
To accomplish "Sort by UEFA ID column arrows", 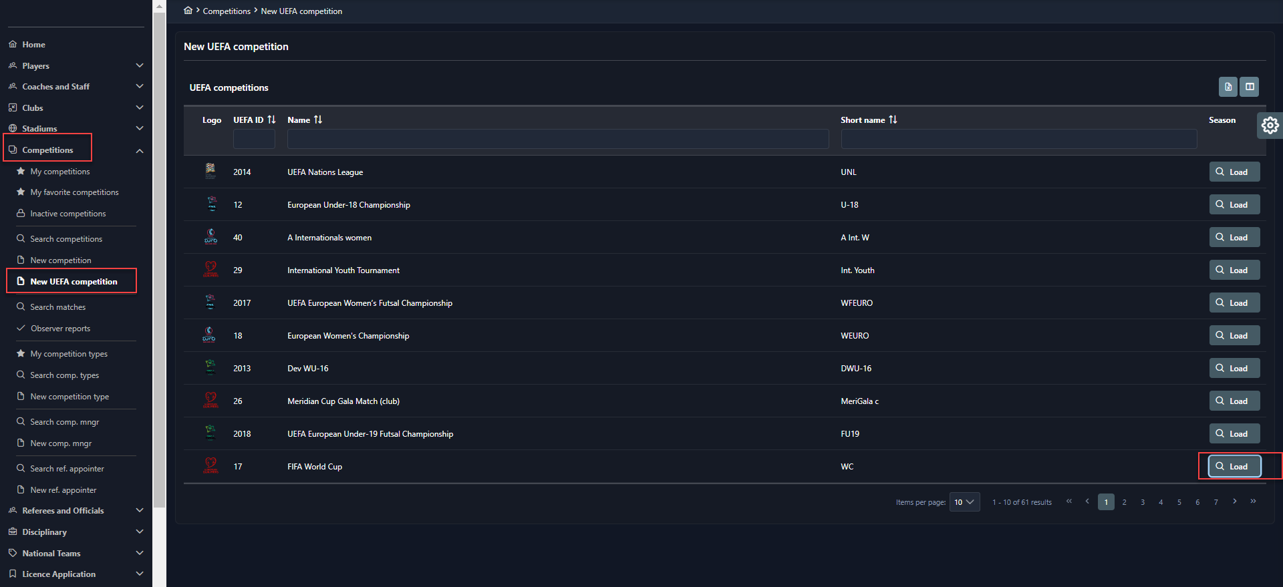I will click(271, 120).
